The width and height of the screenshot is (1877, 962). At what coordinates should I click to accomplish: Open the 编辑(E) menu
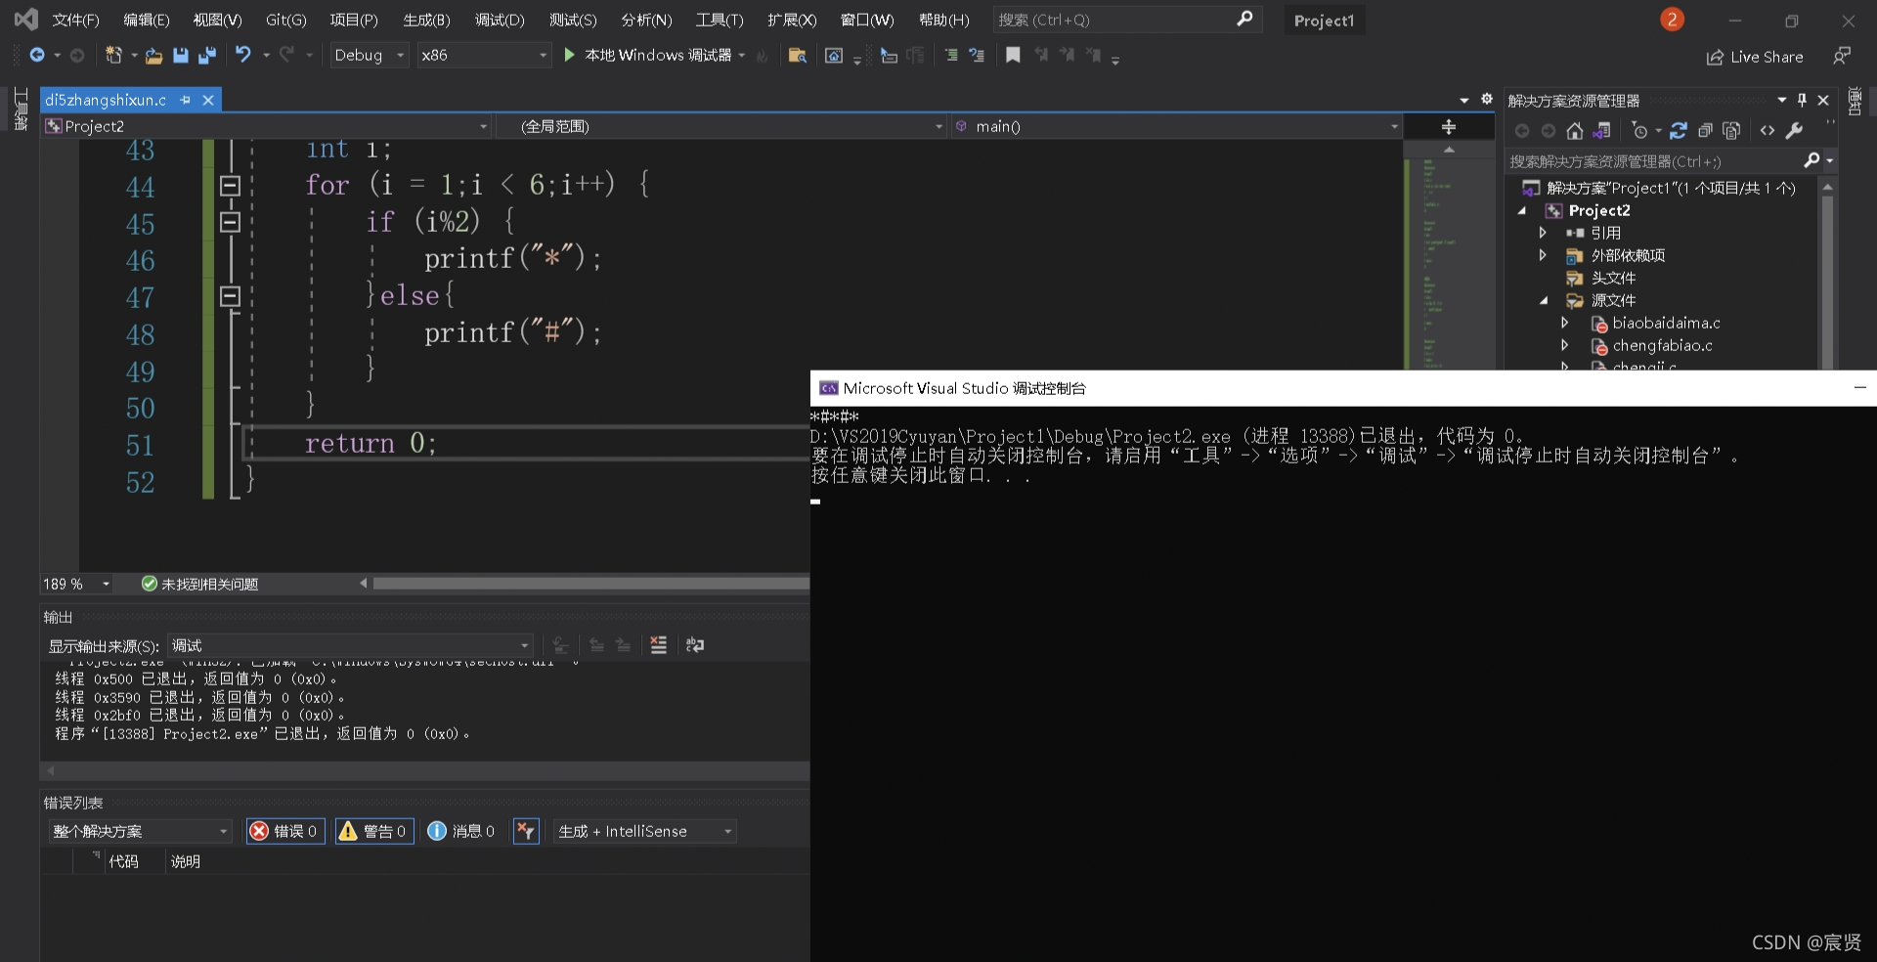[x=147, y=20]
